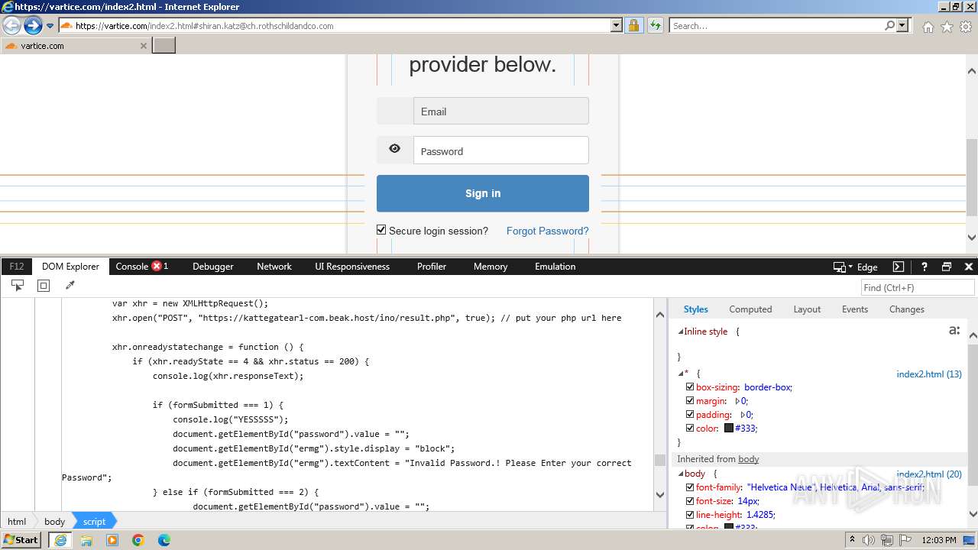
Task: Go forward with the browser Forward arrow
Action: click(x=33, y=26)
